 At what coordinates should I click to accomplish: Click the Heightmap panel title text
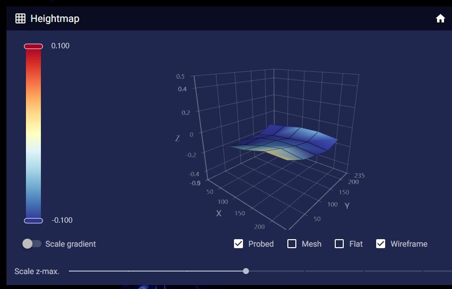pos(55,18)
